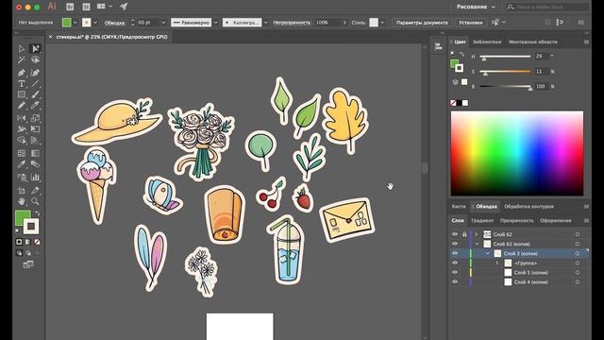The height and width of the screenshot is (340, 604).
Task: Hide layer Слой 62
Action: pos(455,234)
